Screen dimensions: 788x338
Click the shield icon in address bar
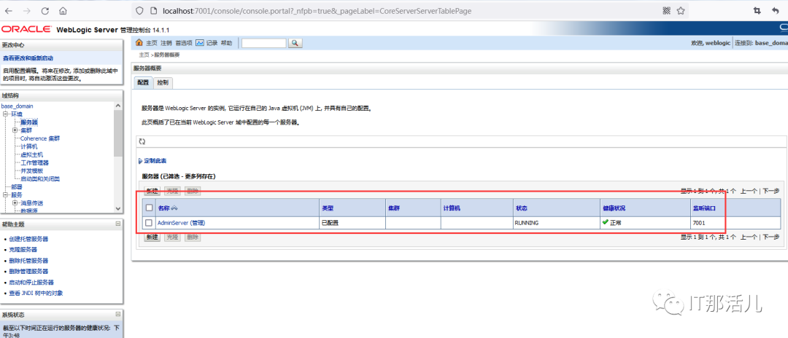140,10
